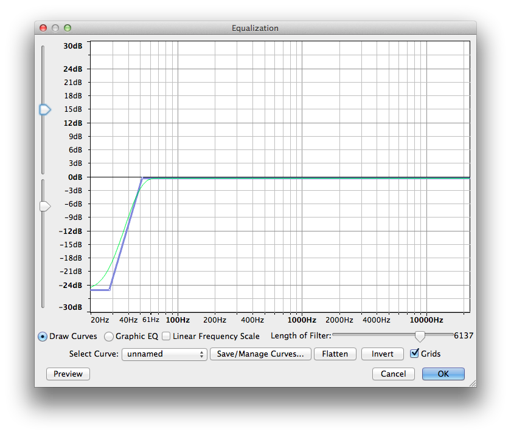Click the lower vertical dB range slider thumb
Image resolution: width=511 pixels, height=435 pixels.
point(44,207)
